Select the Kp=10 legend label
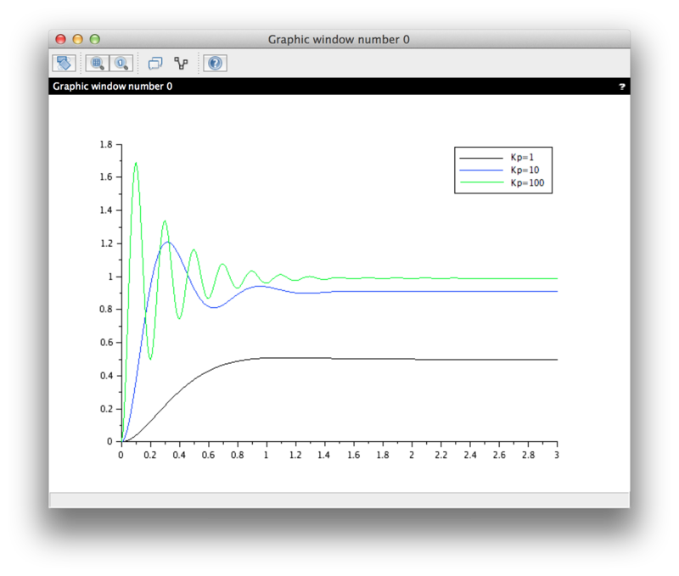 coord(525,170)
